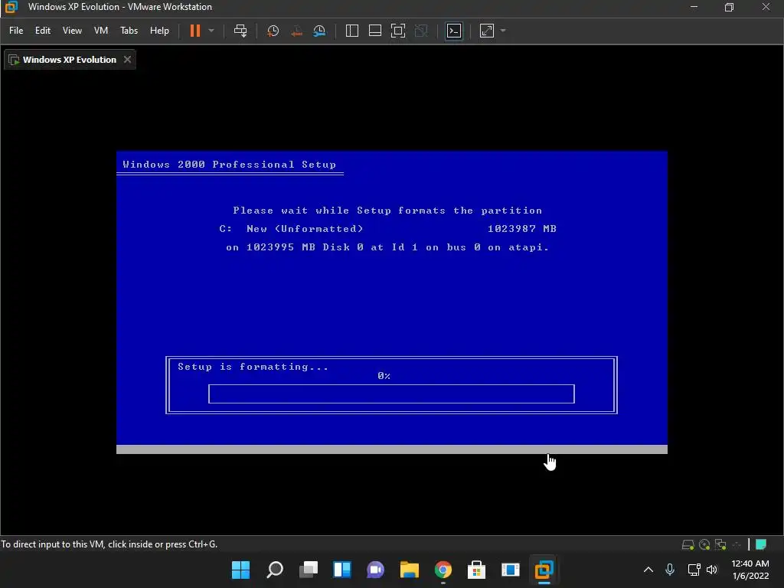Open Teams Chat on the taskbar

(x=375, y=570)
